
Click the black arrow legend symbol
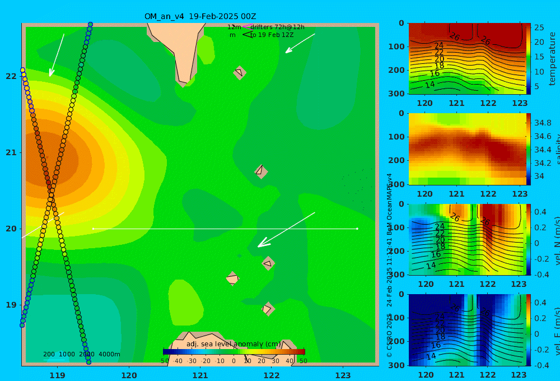click(247, 35)
